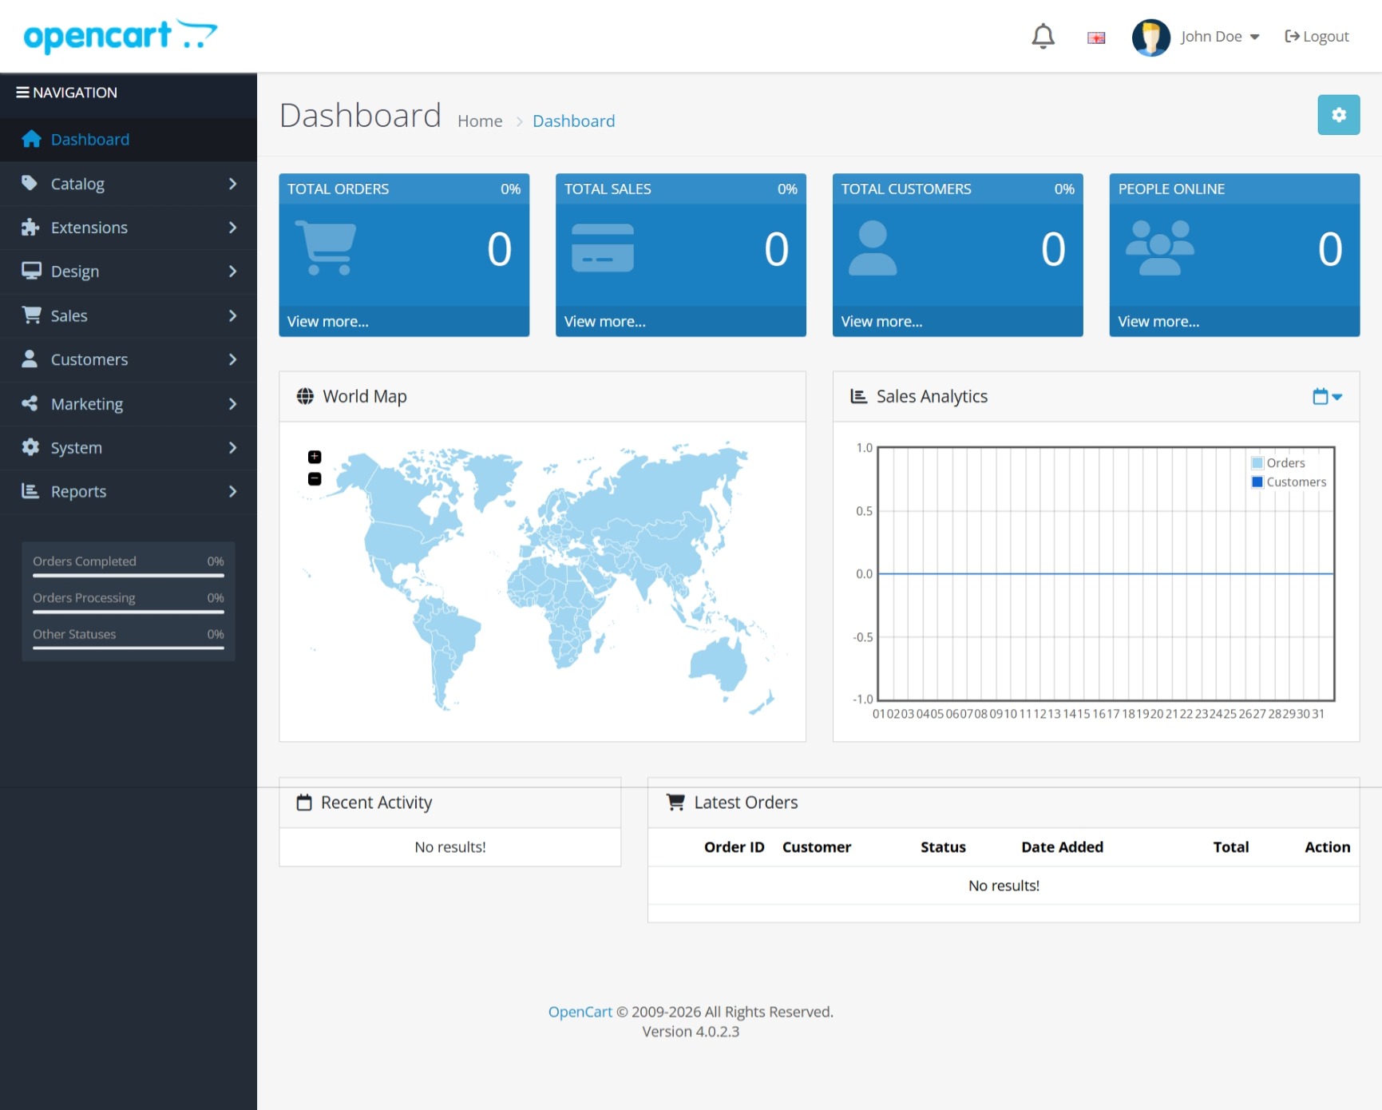
Task: Click the Dashboard home icon in sidebar
Action: (31, 140)
